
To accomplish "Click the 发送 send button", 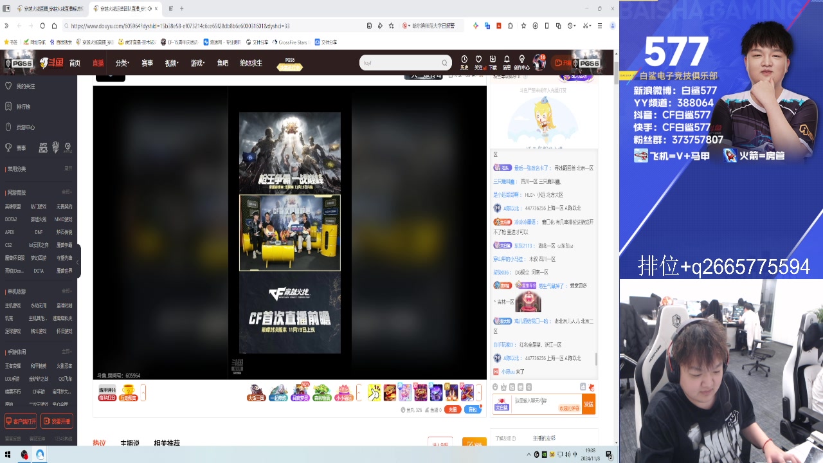I will [588, 404].
